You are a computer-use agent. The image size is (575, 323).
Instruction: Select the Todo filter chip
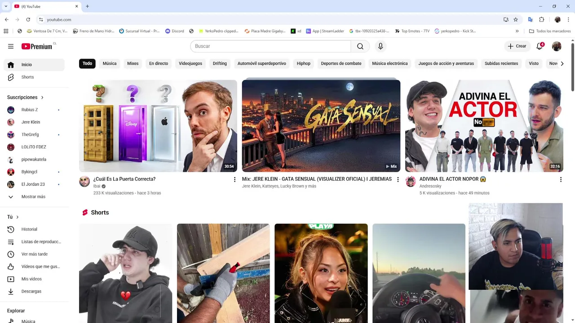(87, 63)
